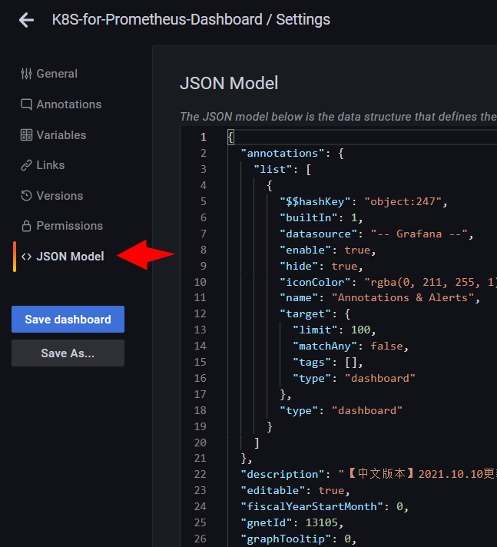Click the "gnetId" key on line 25
The height and width of the screenshot is (547, 497).
pos(267,522)
